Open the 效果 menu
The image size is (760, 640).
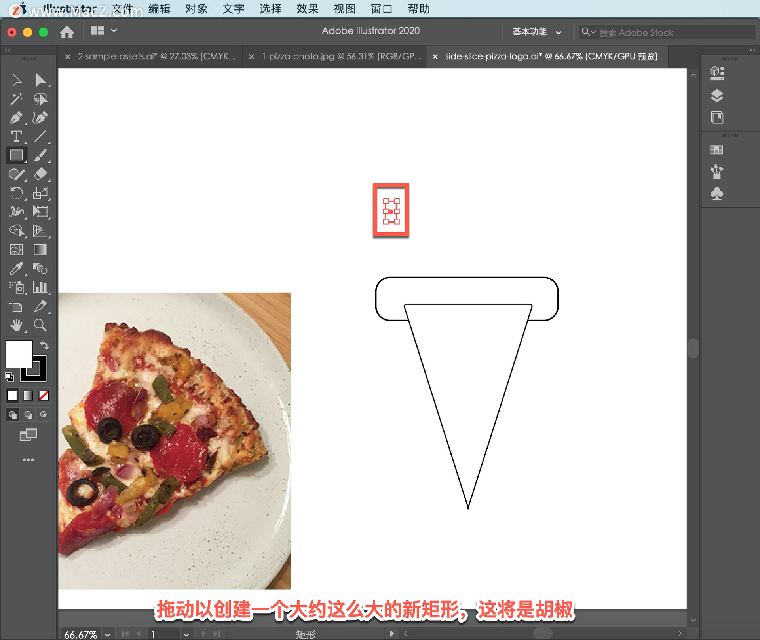307,9
